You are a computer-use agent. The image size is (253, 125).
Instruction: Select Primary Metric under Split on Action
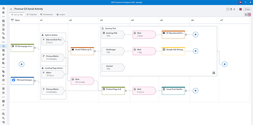pos(53,58)
